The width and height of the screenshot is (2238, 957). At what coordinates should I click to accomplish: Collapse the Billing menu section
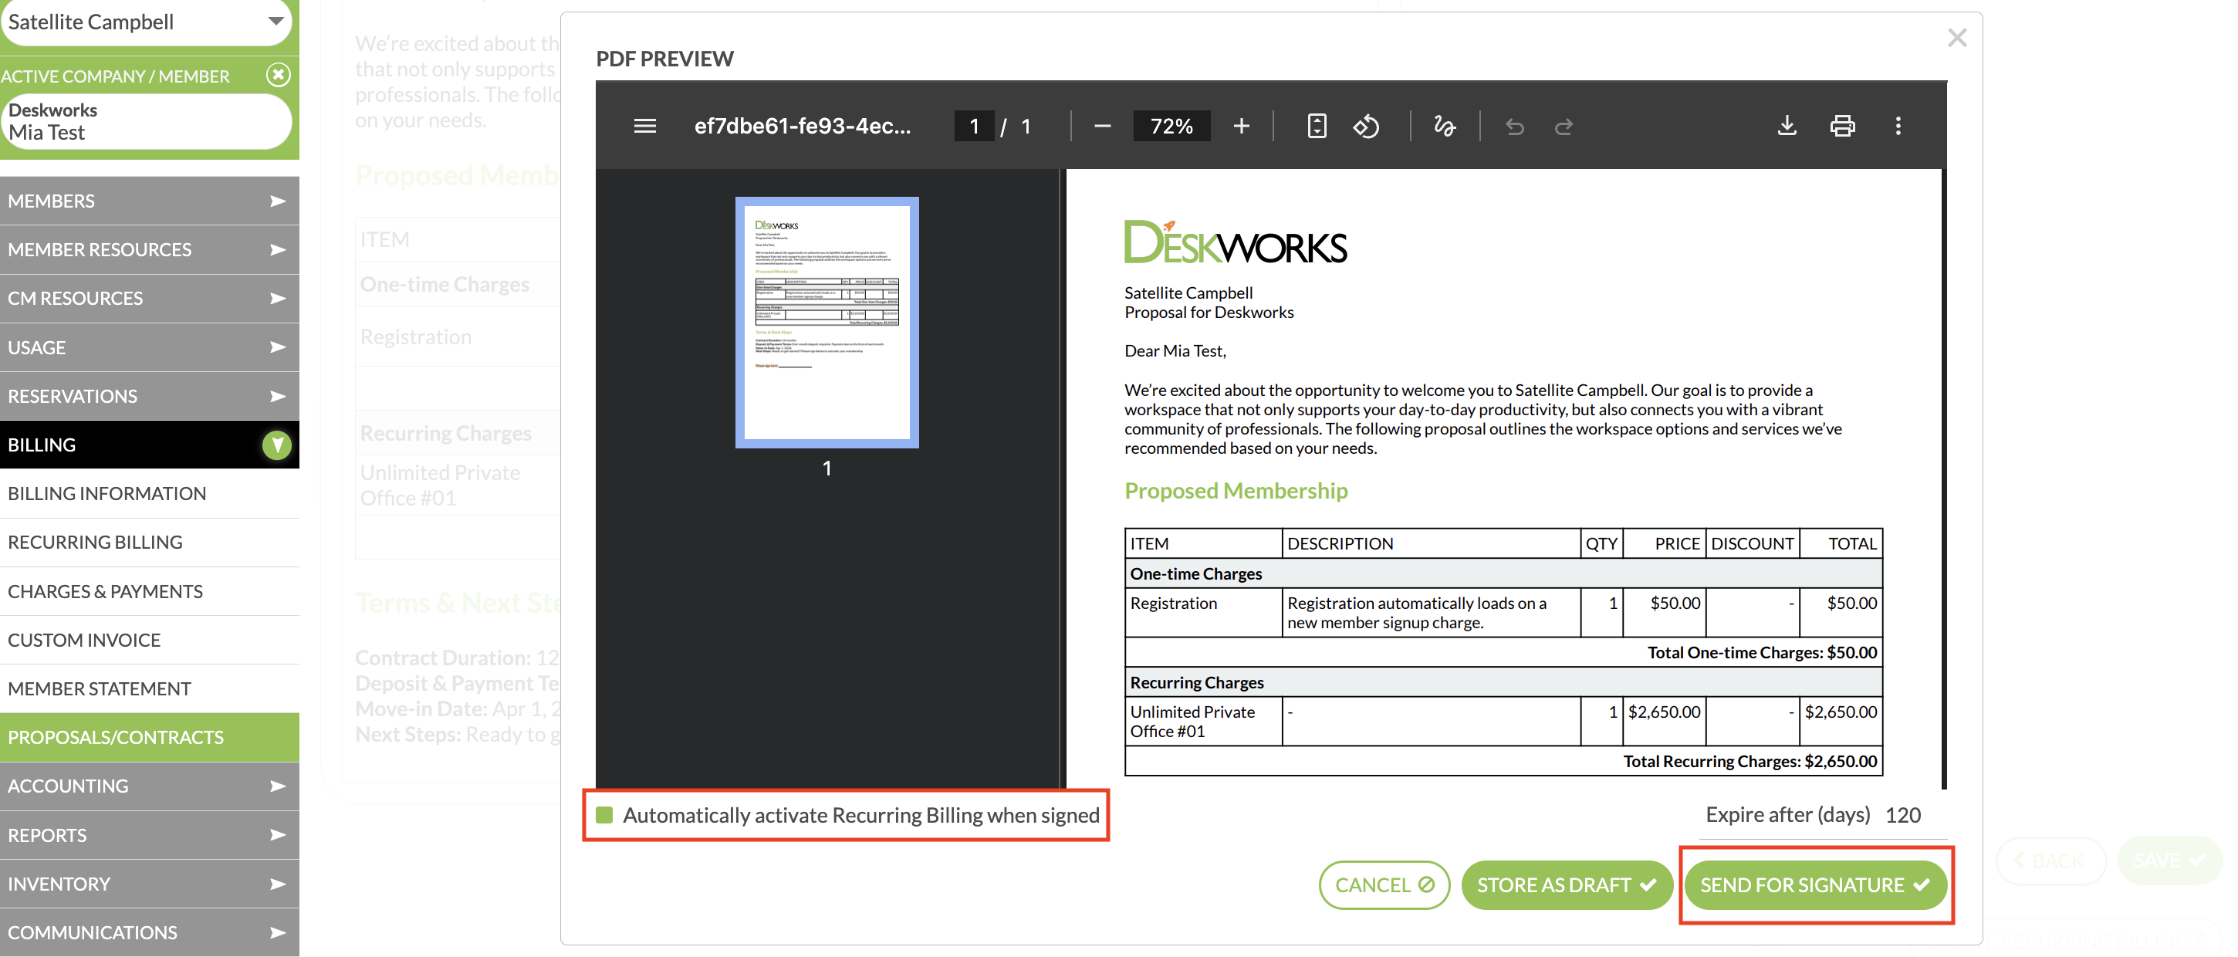[276, 445]
